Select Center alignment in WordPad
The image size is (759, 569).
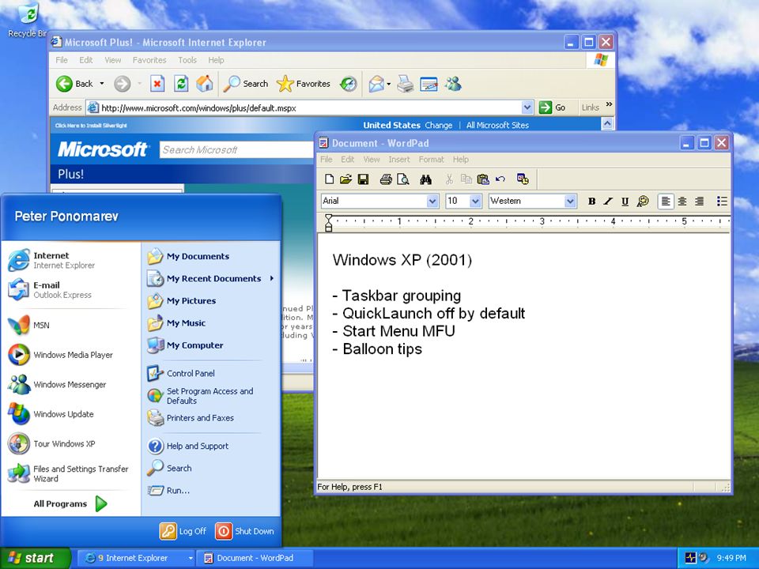coord(682,202)
